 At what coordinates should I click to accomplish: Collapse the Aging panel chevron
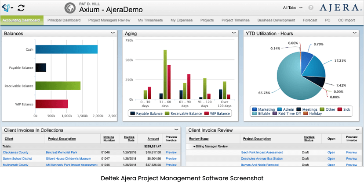click(x=234, y=33)
